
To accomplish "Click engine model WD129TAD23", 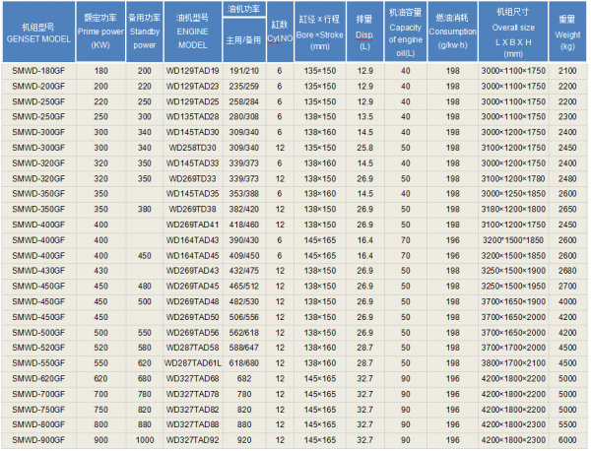I will [x=193, y=87].
